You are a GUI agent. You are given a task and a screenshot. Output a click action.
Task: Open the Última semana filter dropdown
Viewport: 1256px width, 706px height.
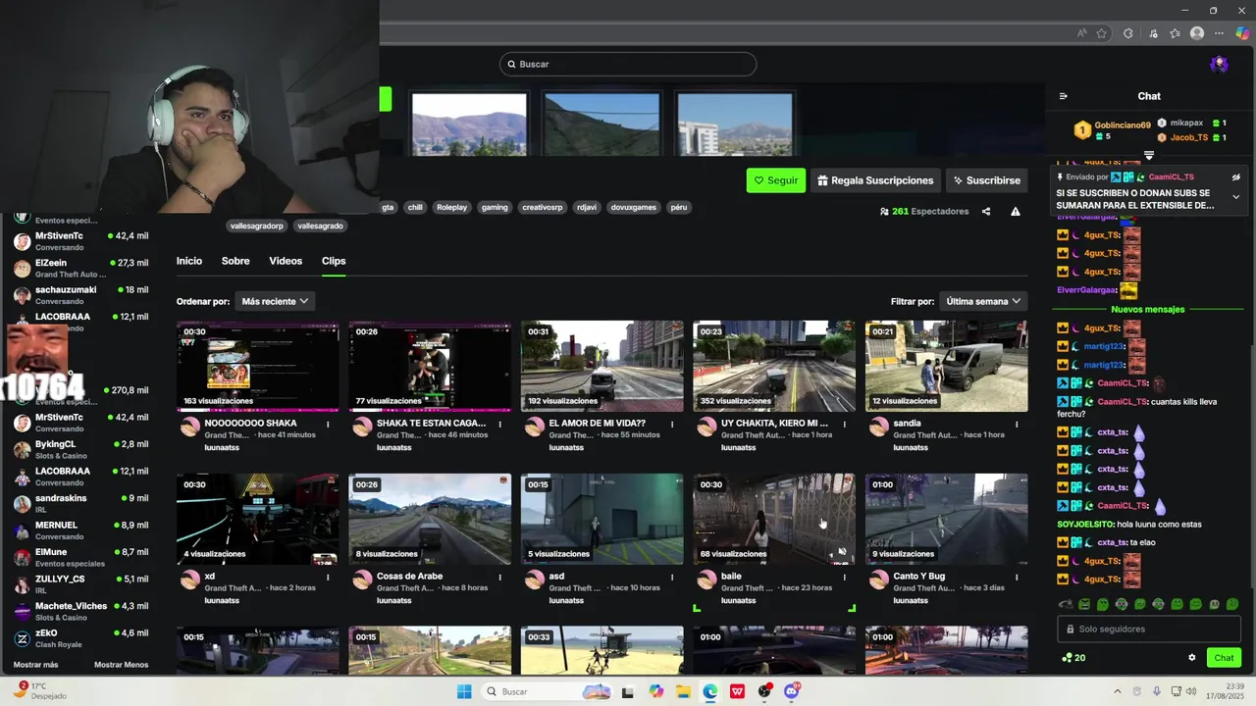(x=983, y=301)
